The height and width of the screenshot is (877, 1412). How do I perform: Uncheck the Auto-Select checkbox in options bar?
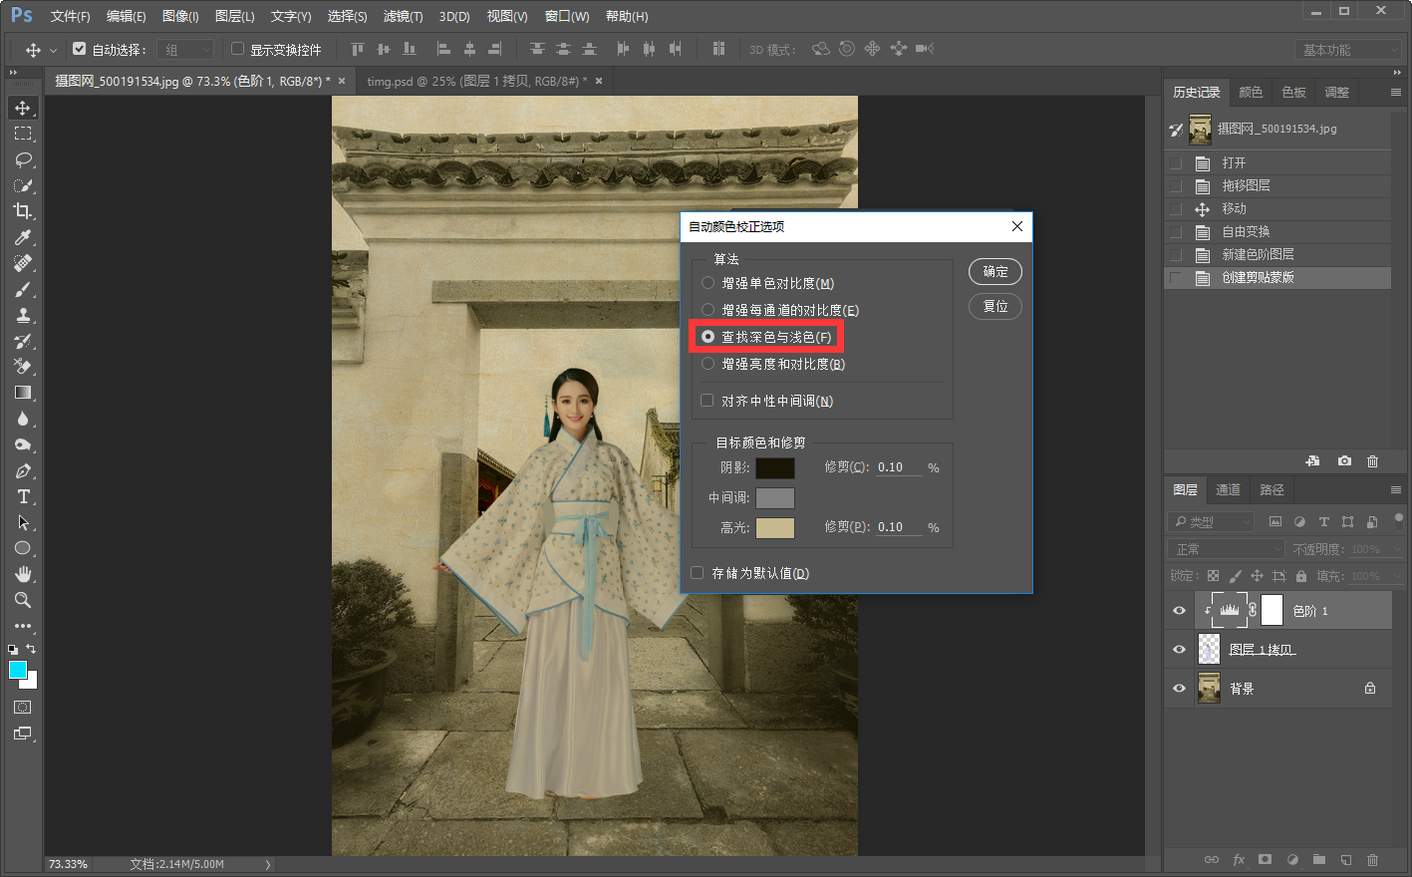[x=80, y=48]
